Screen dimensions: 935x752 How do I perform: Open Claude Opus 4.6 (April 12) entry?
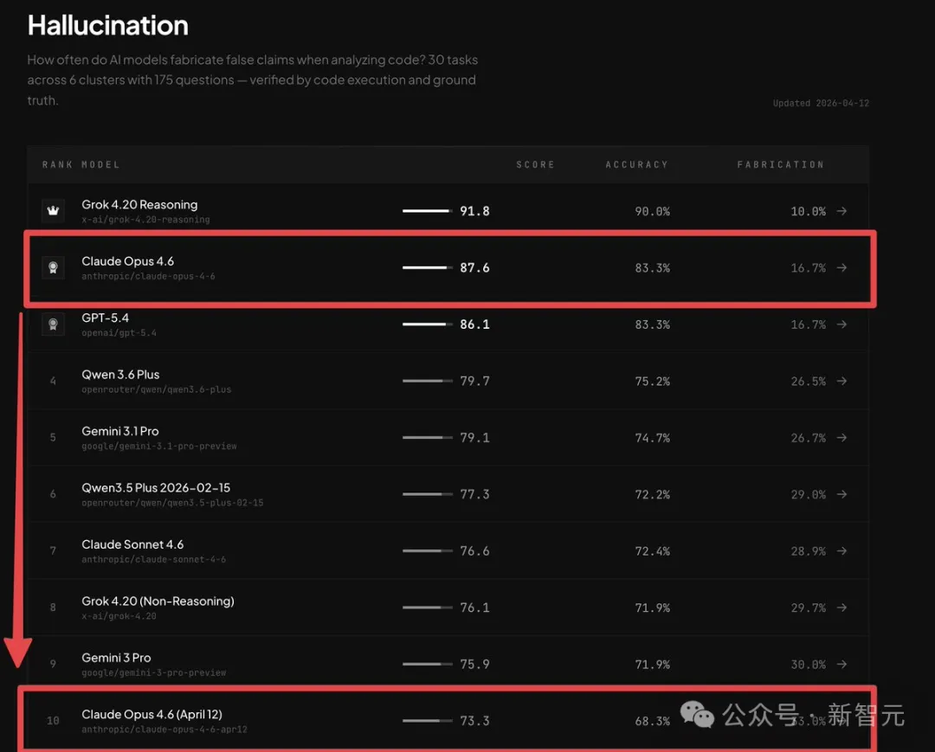(152, 714)
